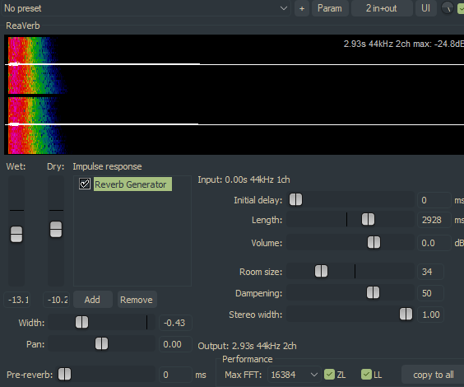Click the UI button
The image size is (464, 387).
[x=425, y=8]
